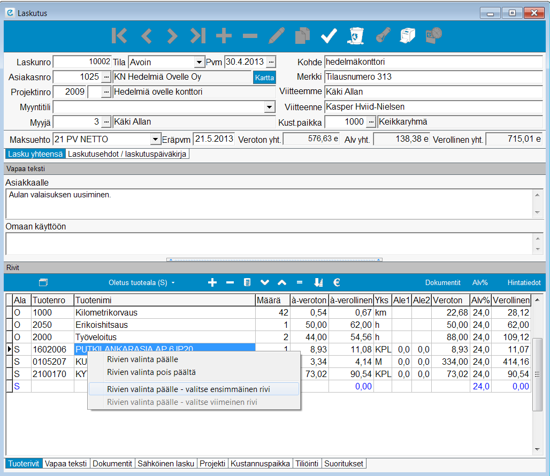Click Rivit table scrollbar down arrow
The image size is (550, 476).
tap(537, 449)
